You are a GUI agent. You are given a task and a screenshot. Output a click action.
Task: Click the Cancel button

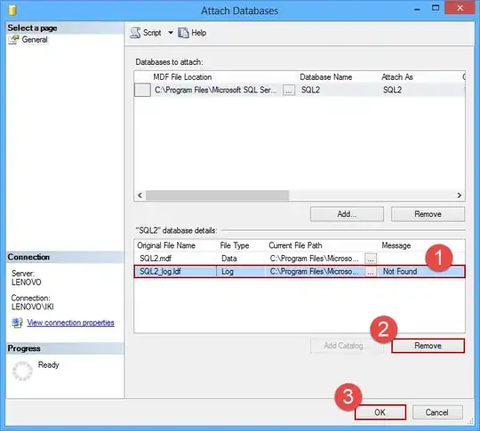coord(437,412)
